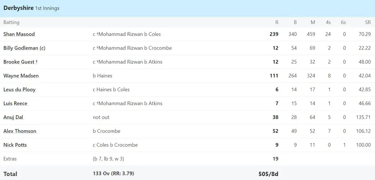Open Shan Masood player link
This screenshot has width=375, height=180.
tap(19, 34)
